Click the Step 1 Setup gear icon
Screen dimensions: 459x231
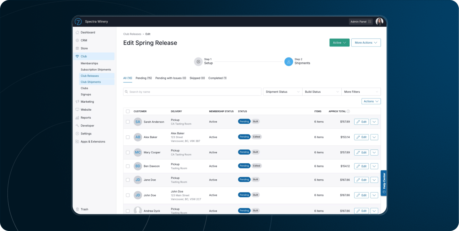point(198,62)
